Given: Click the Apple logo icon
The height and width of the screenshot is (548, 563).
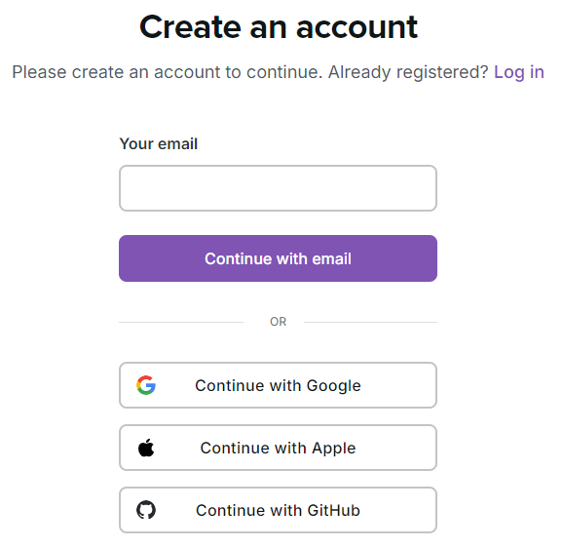Looking at the screenshot, I should click(x=146, y=448).
